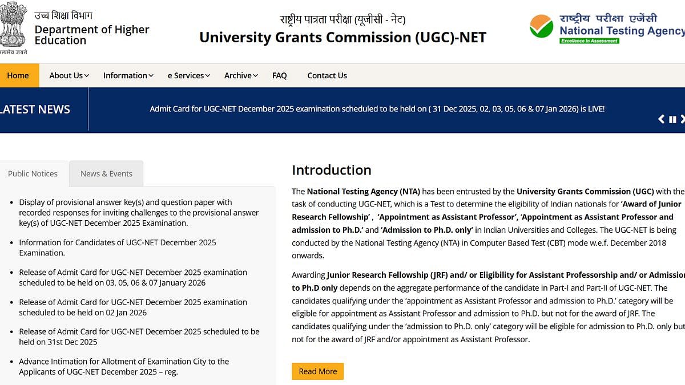Pause the scrolling Latest News ticker
685x385 pixels.
coord(671,119)
